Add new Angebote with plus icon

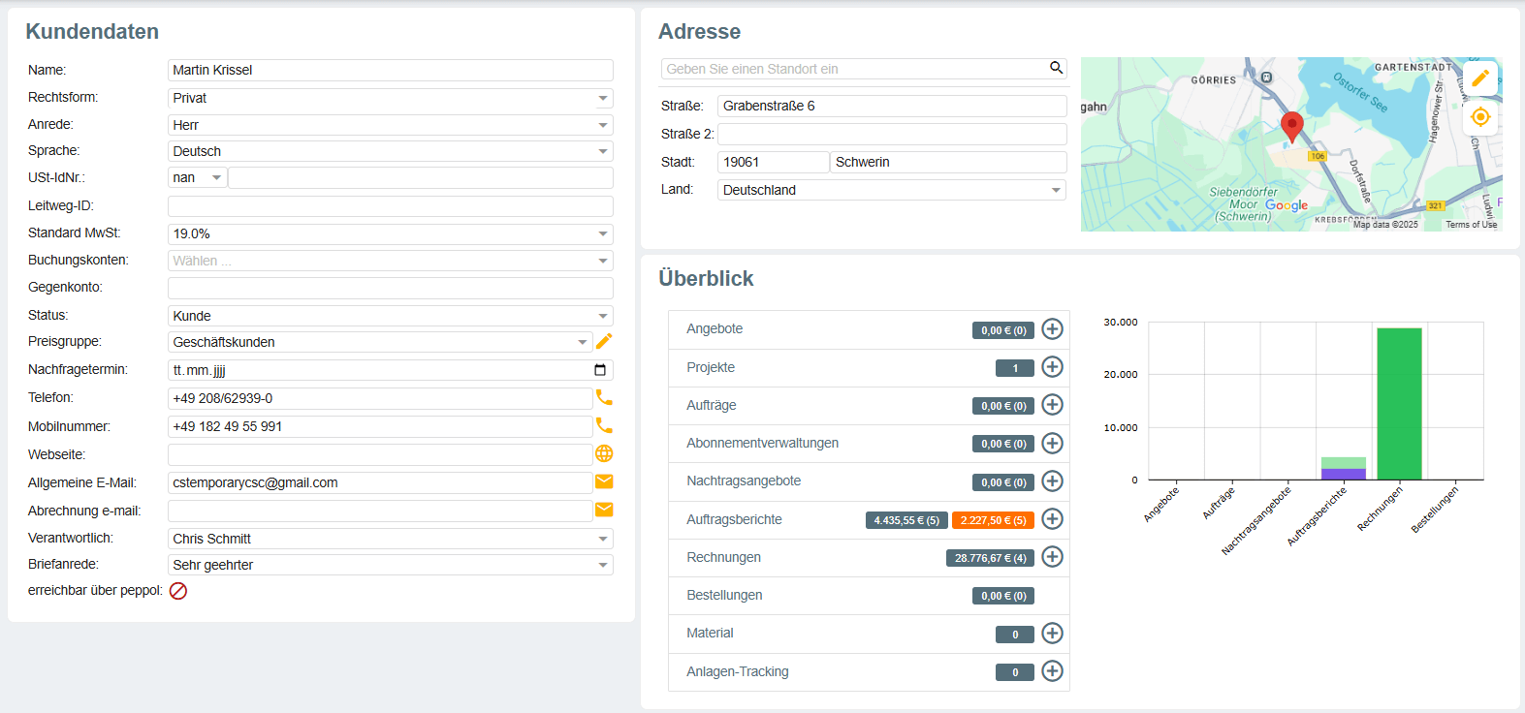click(x=1052, y=329)
